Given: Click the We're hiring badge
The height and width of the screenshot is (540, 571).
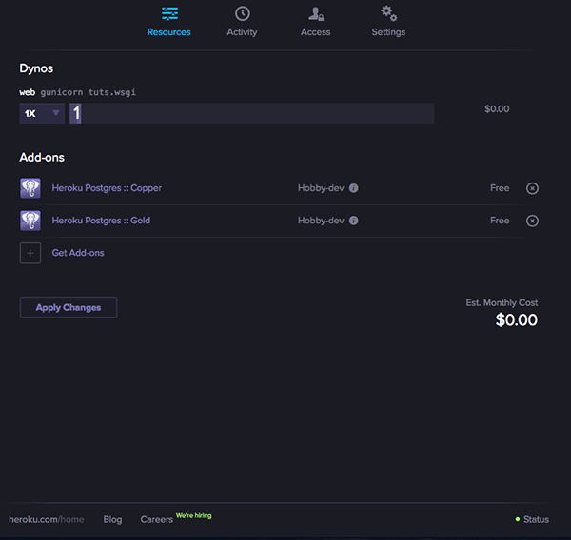Looking at the screenshot, I should click(194, 515).
